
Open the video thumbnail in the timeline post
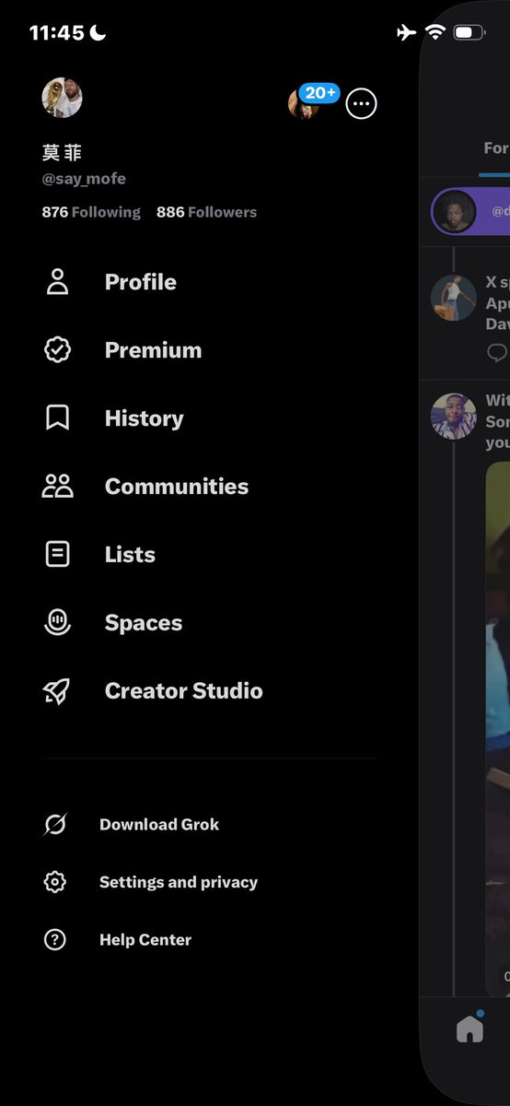coord(498,728)
